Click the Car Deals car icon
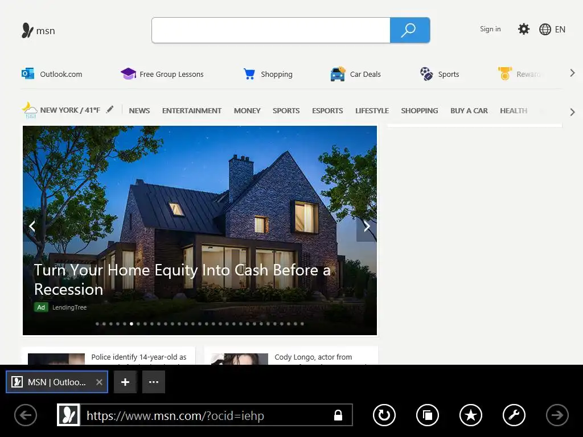 point(338,74)
